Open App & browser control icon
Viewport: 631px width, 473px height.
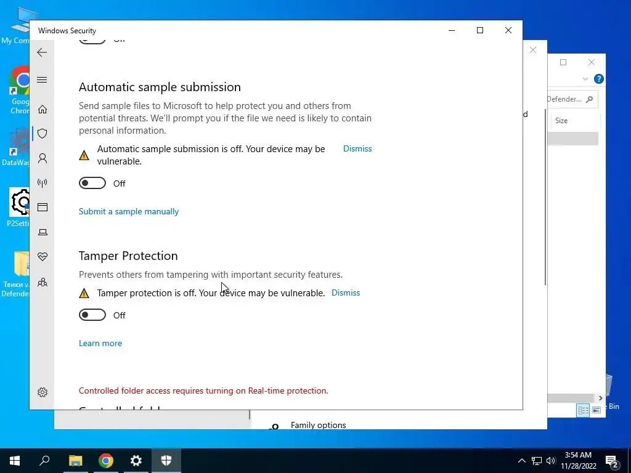click(x=43, y=207)
